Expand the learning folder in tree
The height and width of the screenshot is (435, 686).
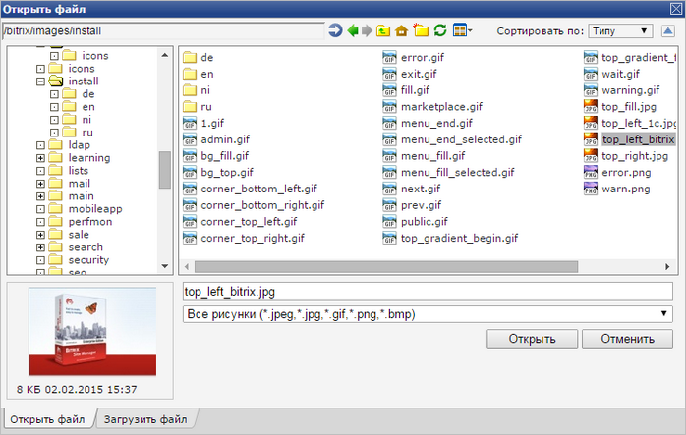[x=40, y=158]
